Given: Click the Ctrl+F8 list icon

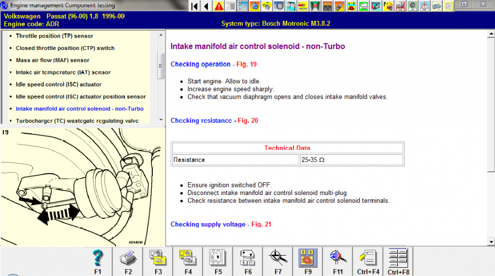Looking at the screenshot, I should pyautogui.click(x=398, y=257).
